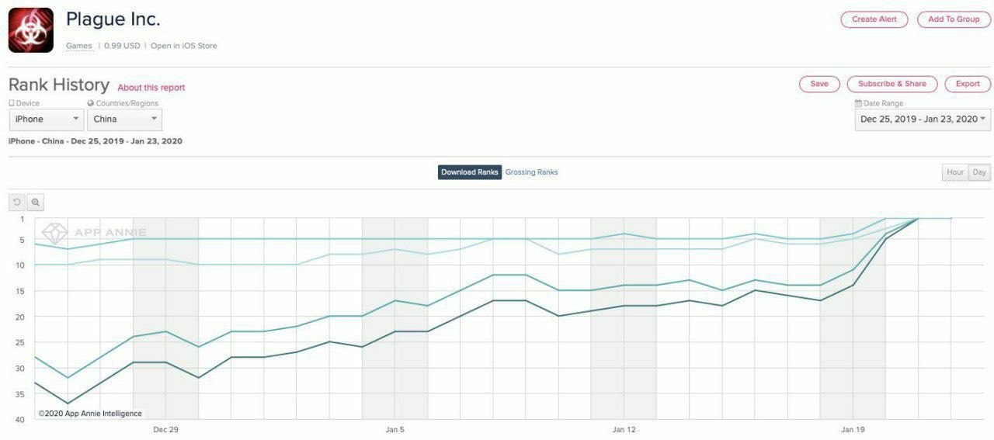994x440 pixels.
Task: Click the Create Alert button
Action: 874,19
